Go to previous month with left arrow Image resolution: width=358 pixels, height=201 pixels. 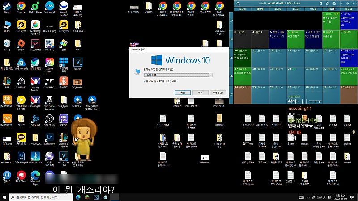click(x=341, y=4)
